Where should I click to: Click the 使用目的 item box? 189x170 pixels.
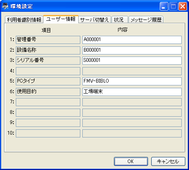48,92
